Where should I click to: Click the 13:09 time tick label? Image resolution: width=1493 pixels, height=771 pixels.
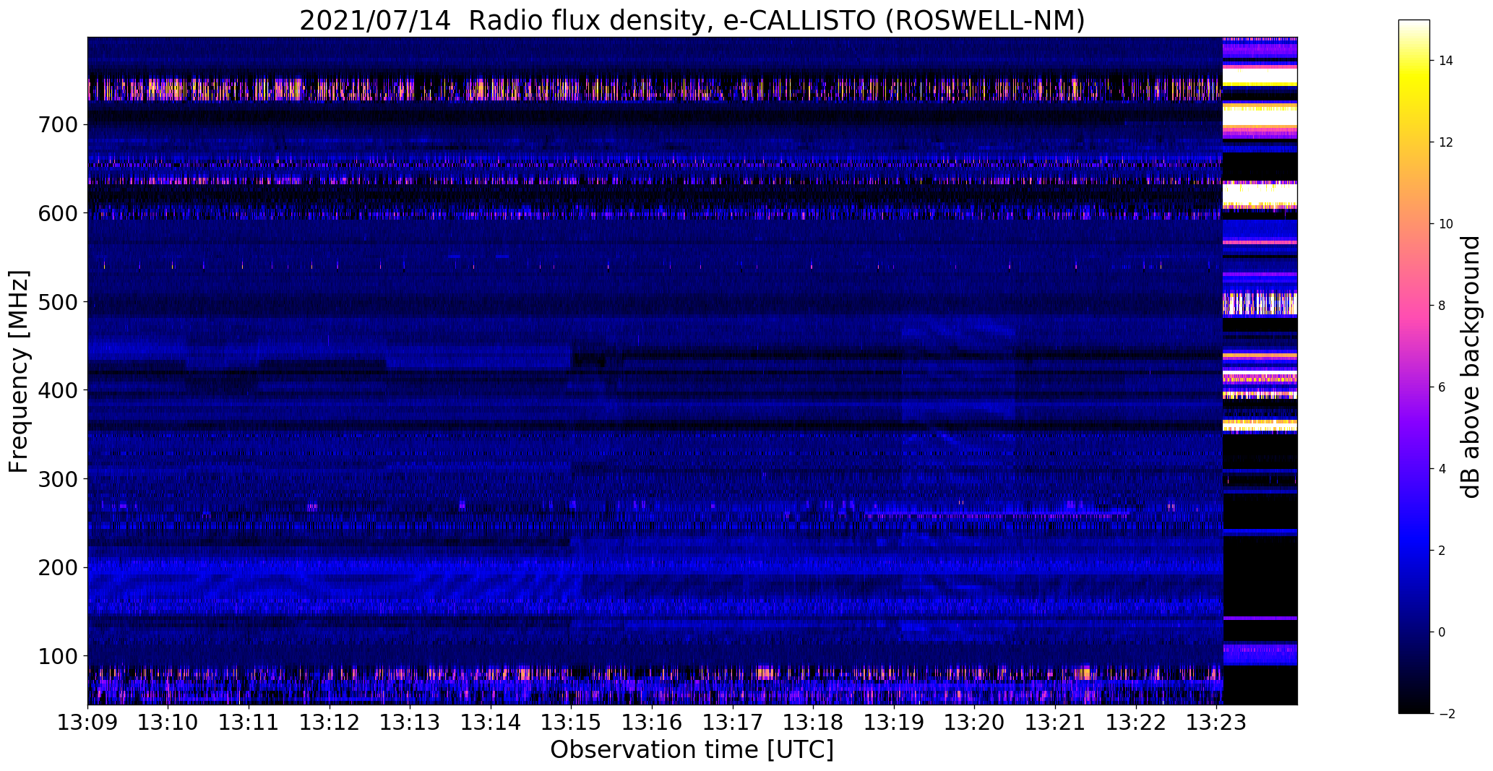tap(87, 723)
